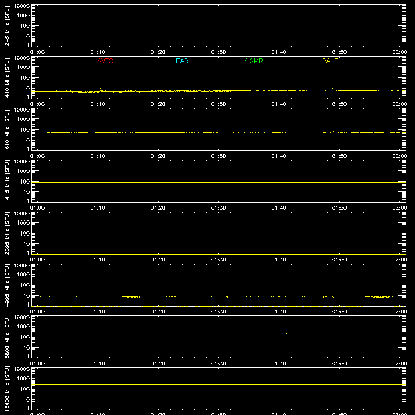Viewport: 415px width, 415px height.
Task: Select the 2695 MHz [SFU] axis title
Action: [7, 233]
